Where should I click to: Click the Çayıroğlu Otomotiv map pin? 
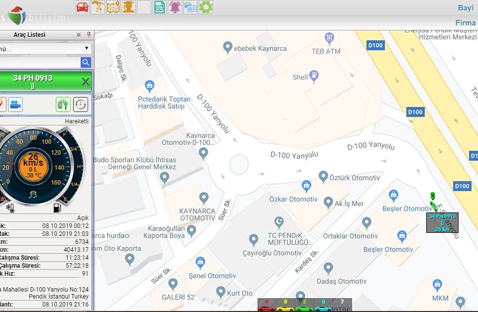coord(253,240)
